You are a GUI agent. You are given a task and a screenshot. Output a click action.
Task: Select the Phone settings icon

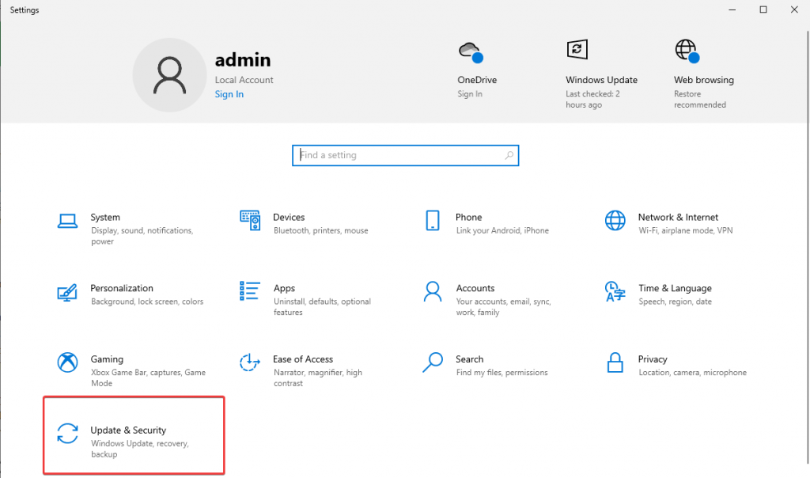tap(433, 220)
